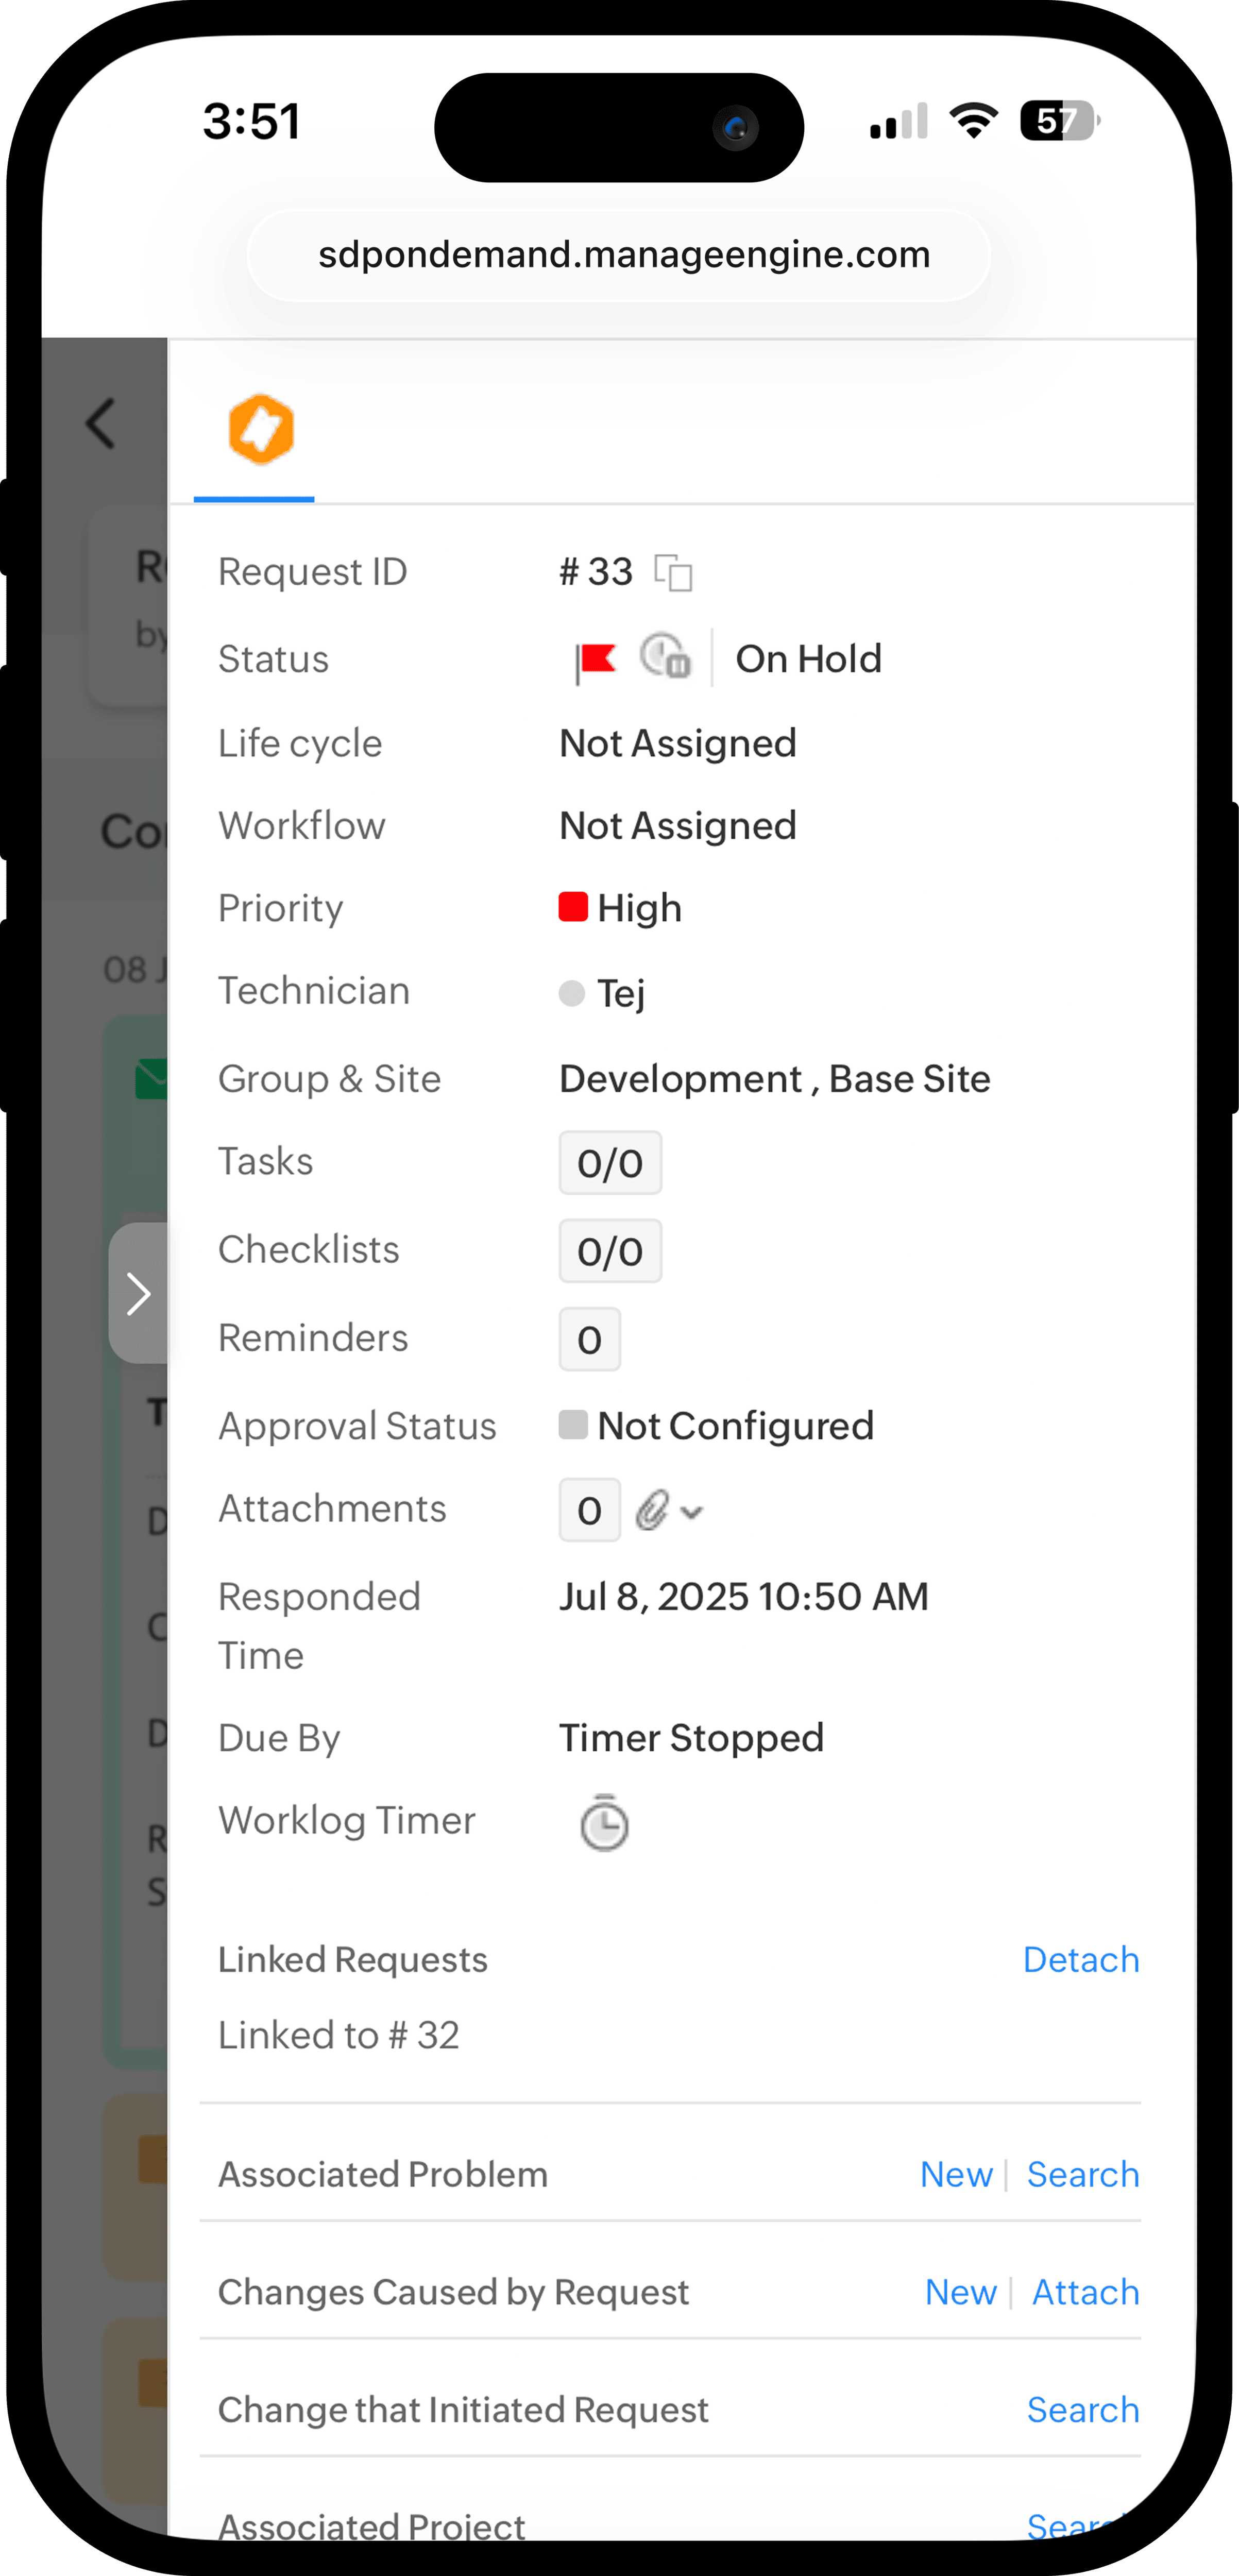The width and height of the screenshot is (1239, 2576).
Task: Search for an associated problem
Action: point(1083,2174)
